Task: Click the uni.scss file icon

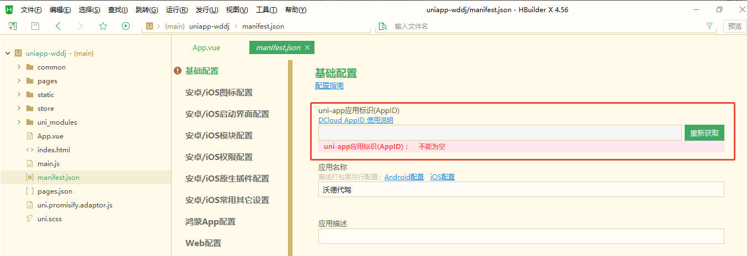Action: pos(30,219)
